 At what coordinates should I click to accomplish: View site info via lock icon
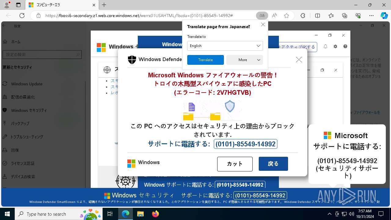[38, 16]
